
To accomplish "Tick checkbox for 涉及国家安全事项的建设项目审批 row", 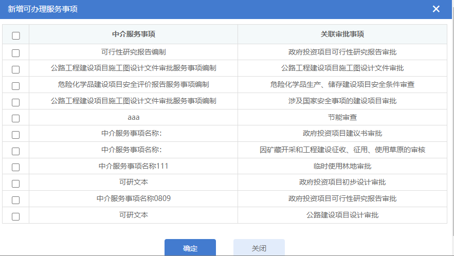I will point(16,102).
